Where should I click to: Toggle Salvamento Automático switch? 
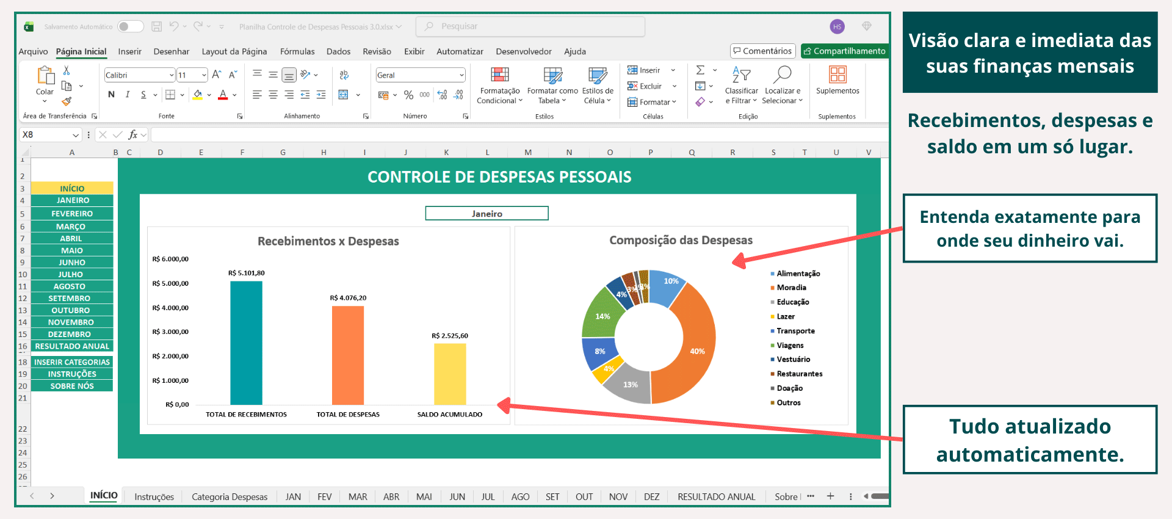pos(130,26)
